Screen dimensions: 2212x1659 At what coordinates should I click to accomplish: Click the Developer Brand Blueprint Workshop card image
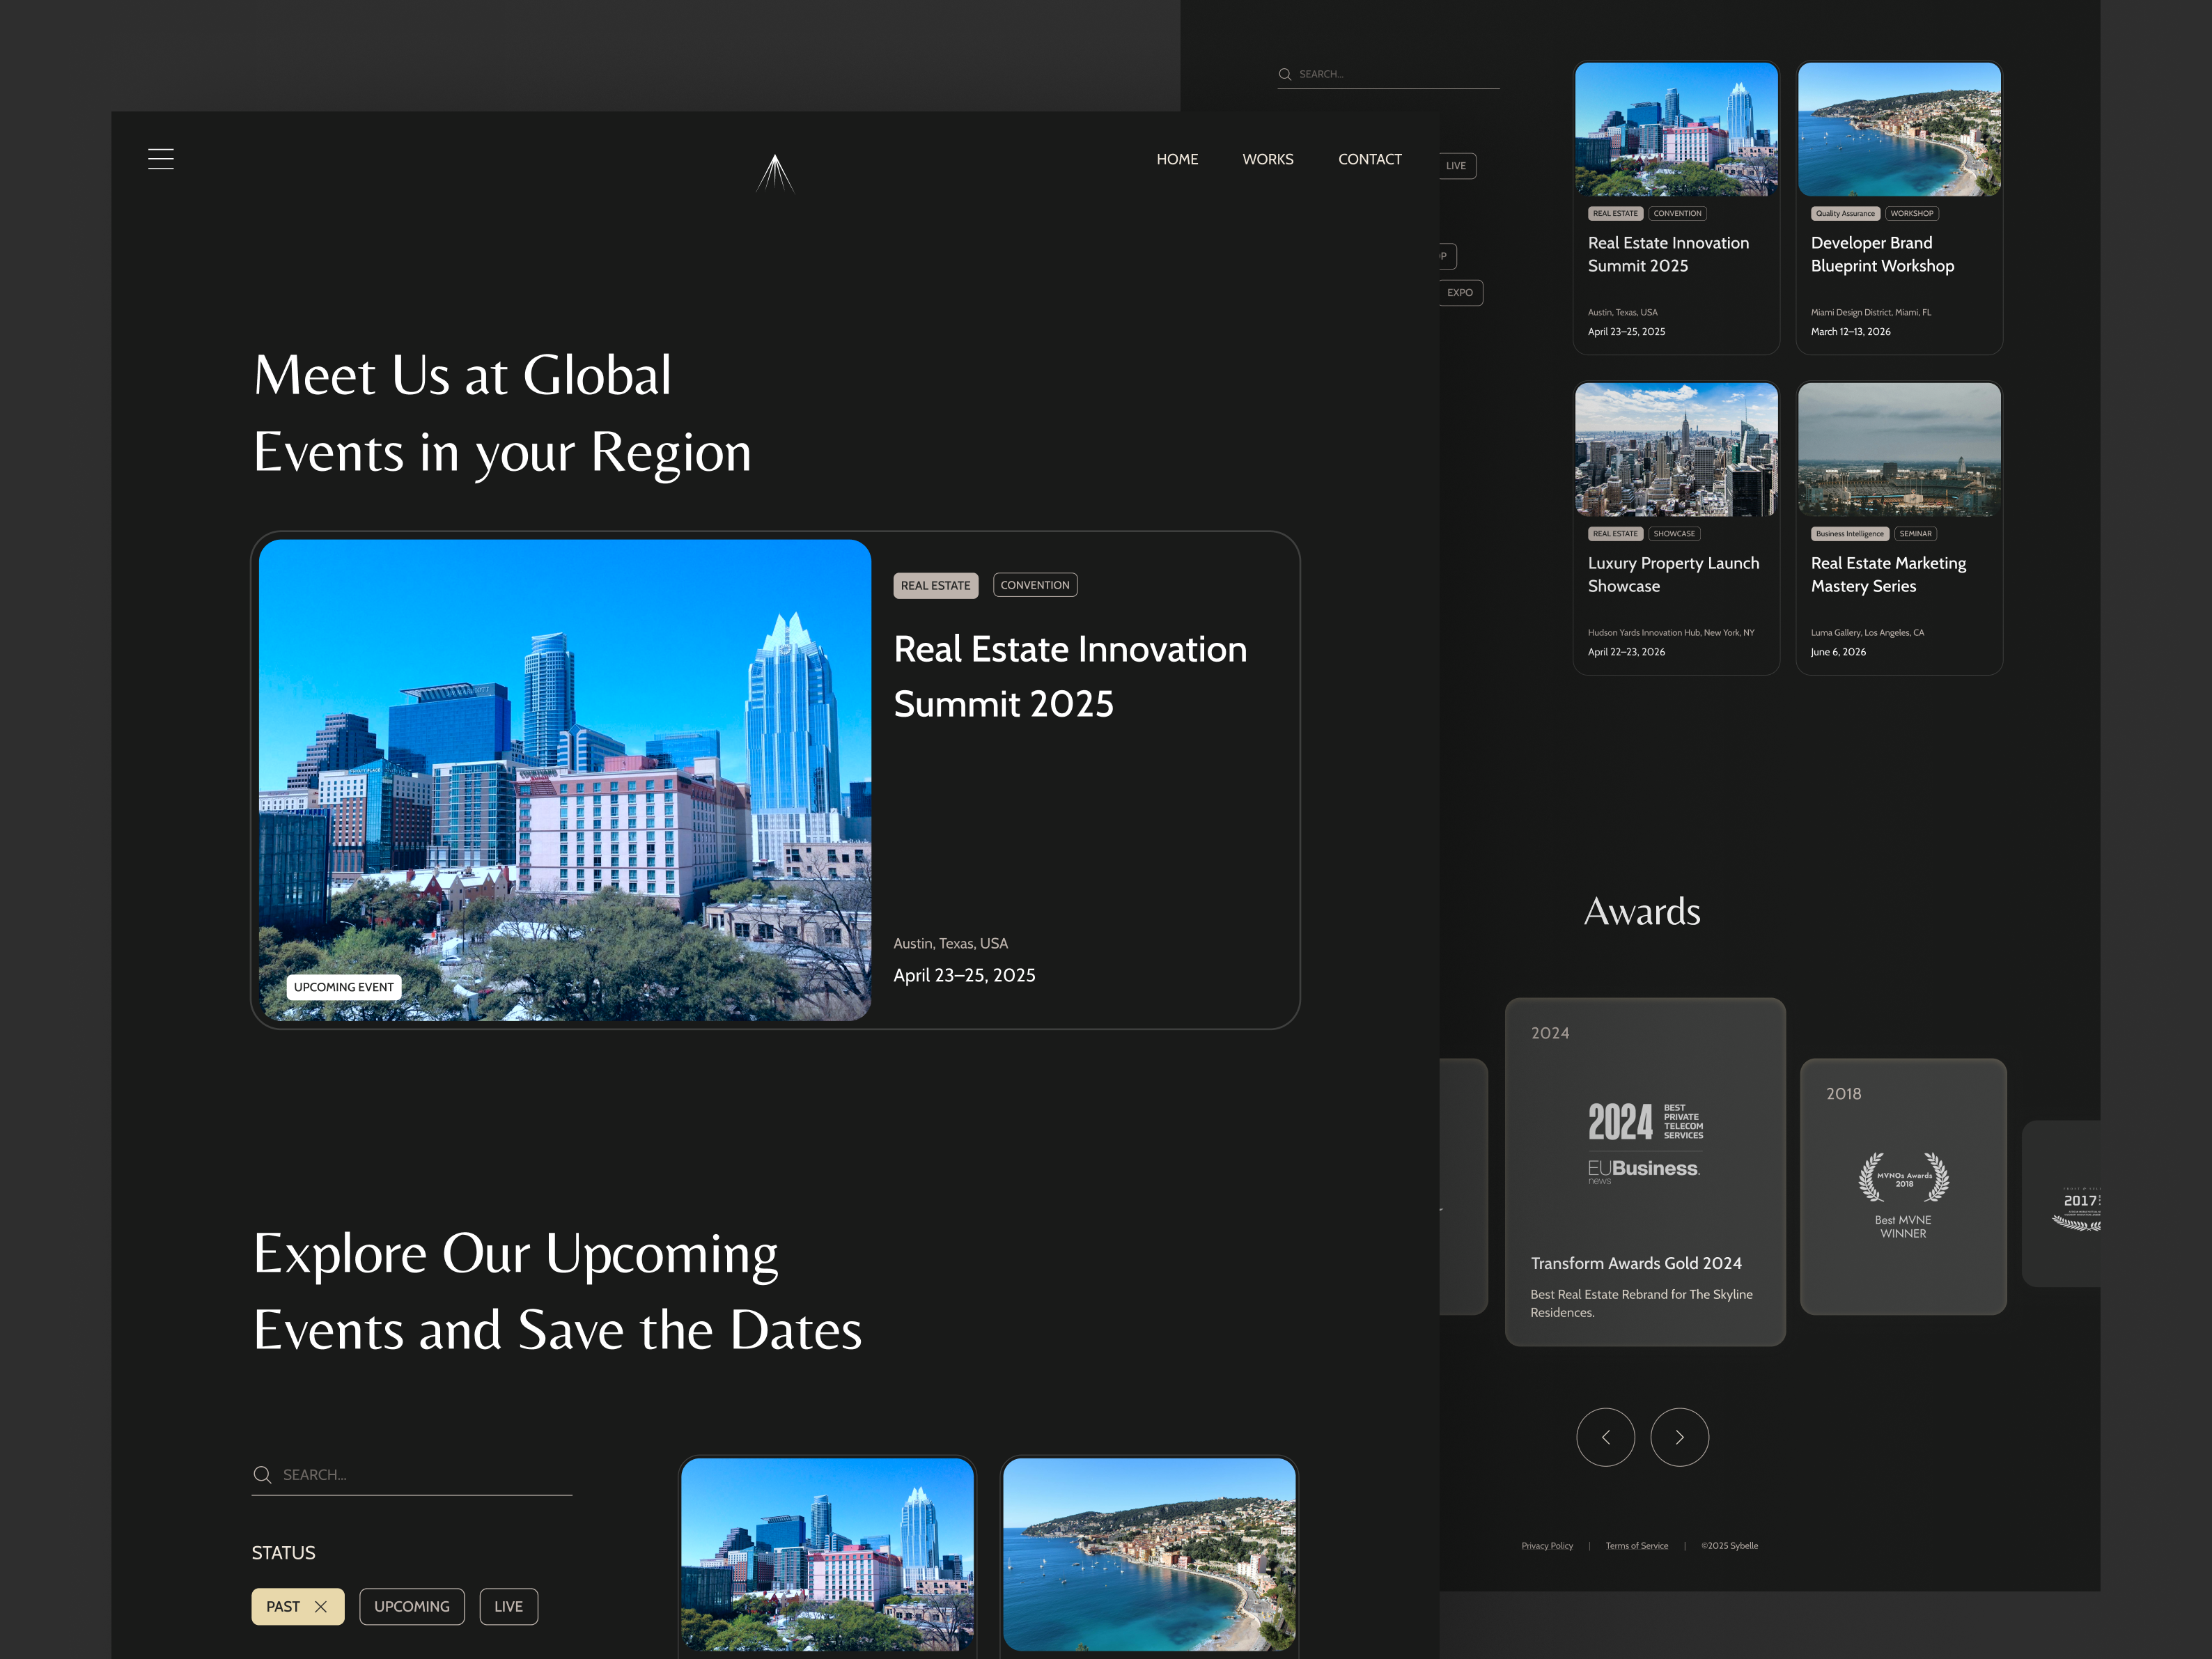click(1898, 129)
